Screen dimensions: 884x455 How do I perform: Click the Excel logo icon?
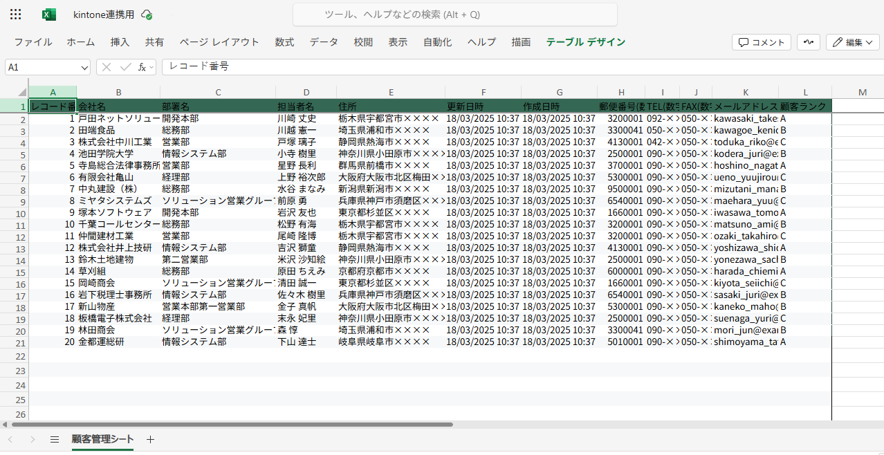pyautogui.click(x=48, y=15)
